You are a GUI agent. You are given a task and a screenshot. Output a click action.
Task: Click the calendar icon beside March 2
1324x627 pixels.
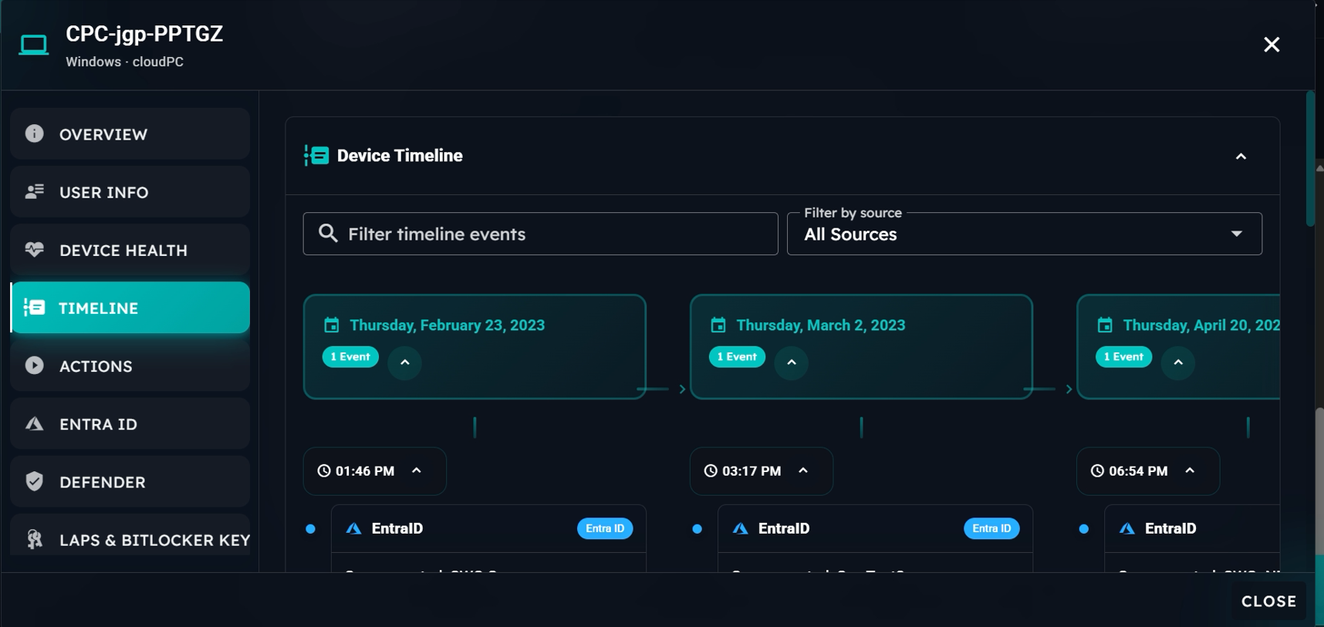tap(718, 325)
